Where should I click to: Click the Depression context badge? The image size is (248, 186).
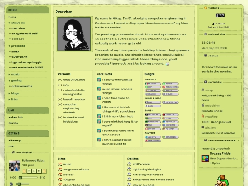[x=170, y=137]
